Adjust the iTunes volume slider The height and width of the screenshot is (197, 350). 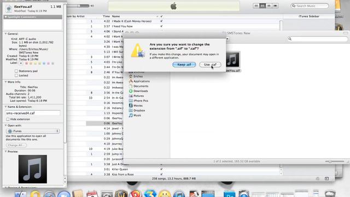(x=78, y=6)
